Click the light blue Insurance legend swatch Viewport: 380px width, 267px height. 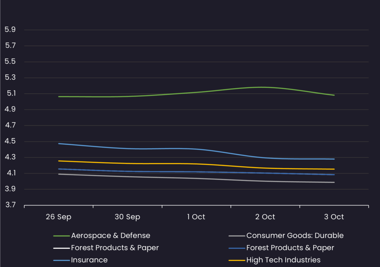coord(61,260)
